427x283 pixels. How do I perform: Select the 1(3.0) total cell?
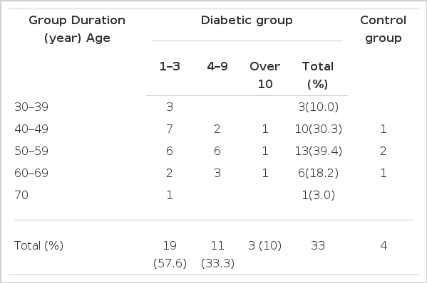[x=318, y=195]
